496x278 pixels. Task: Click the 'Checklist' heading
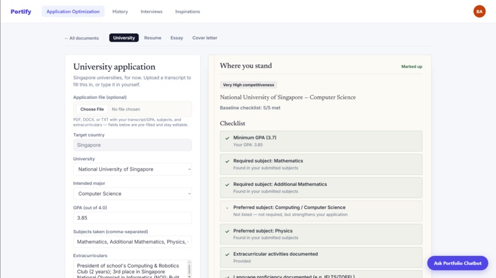point(233,124)
